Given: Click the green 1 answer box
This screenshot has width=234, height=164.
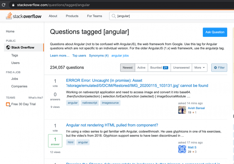Looking at the screenshot, I should coord(55,141).
